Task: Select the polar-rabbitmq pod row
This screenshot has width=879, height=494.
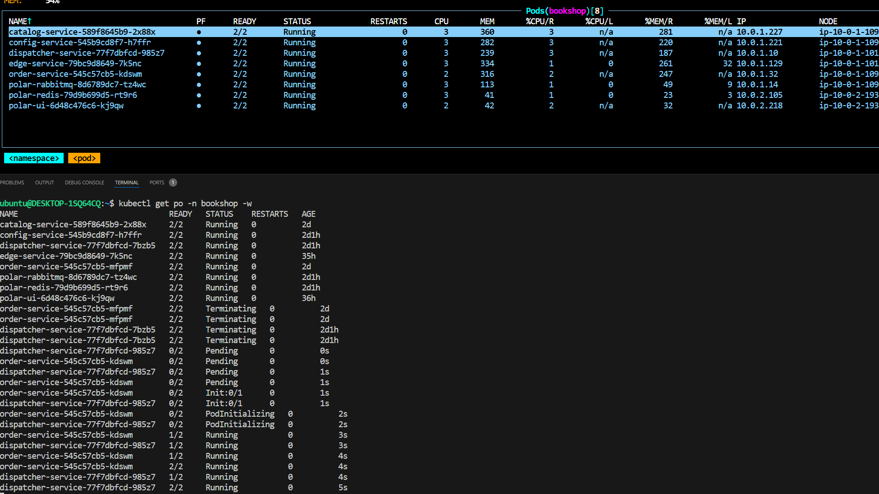Action: coord(77,85)
